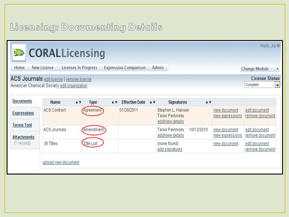
Task: Sort Name column descending arrow
Action: pyautogui.click(x=80, y=102)
